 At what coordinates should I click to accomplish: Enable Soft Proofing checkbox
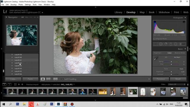coord(62,79)
